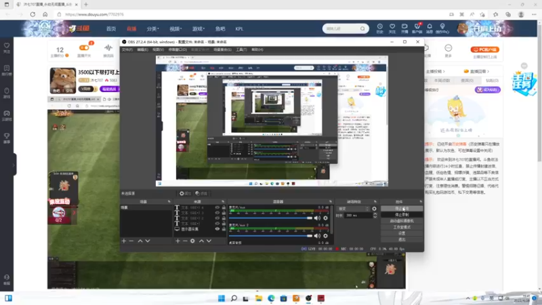Open Windows Start menu on taskbar
The width and height of the screenshot is (542, 305).
[x=222, y=298]
